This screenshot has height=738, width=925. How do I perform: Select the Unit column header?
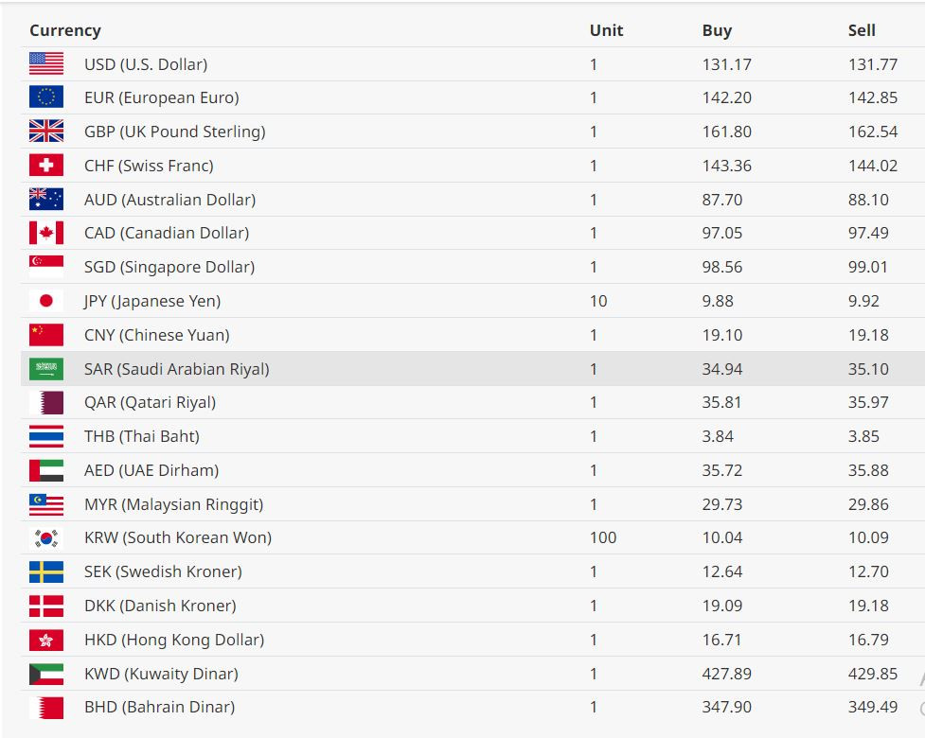pos(607,30)
